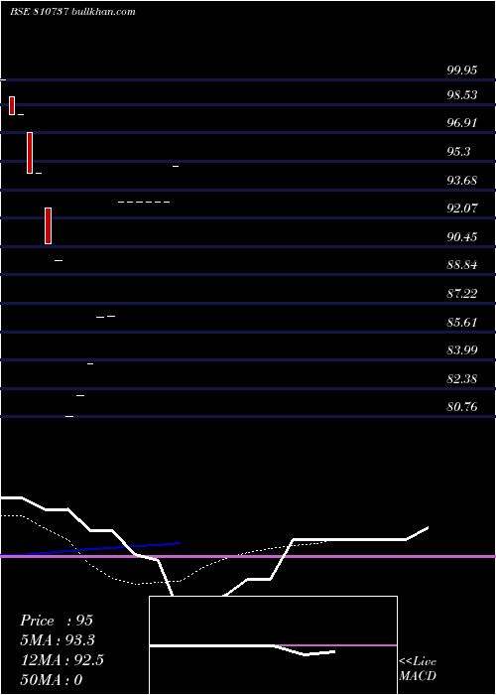Click the 12MA : 92.5 readout
The image size is (496, 695).
point(62,660)
